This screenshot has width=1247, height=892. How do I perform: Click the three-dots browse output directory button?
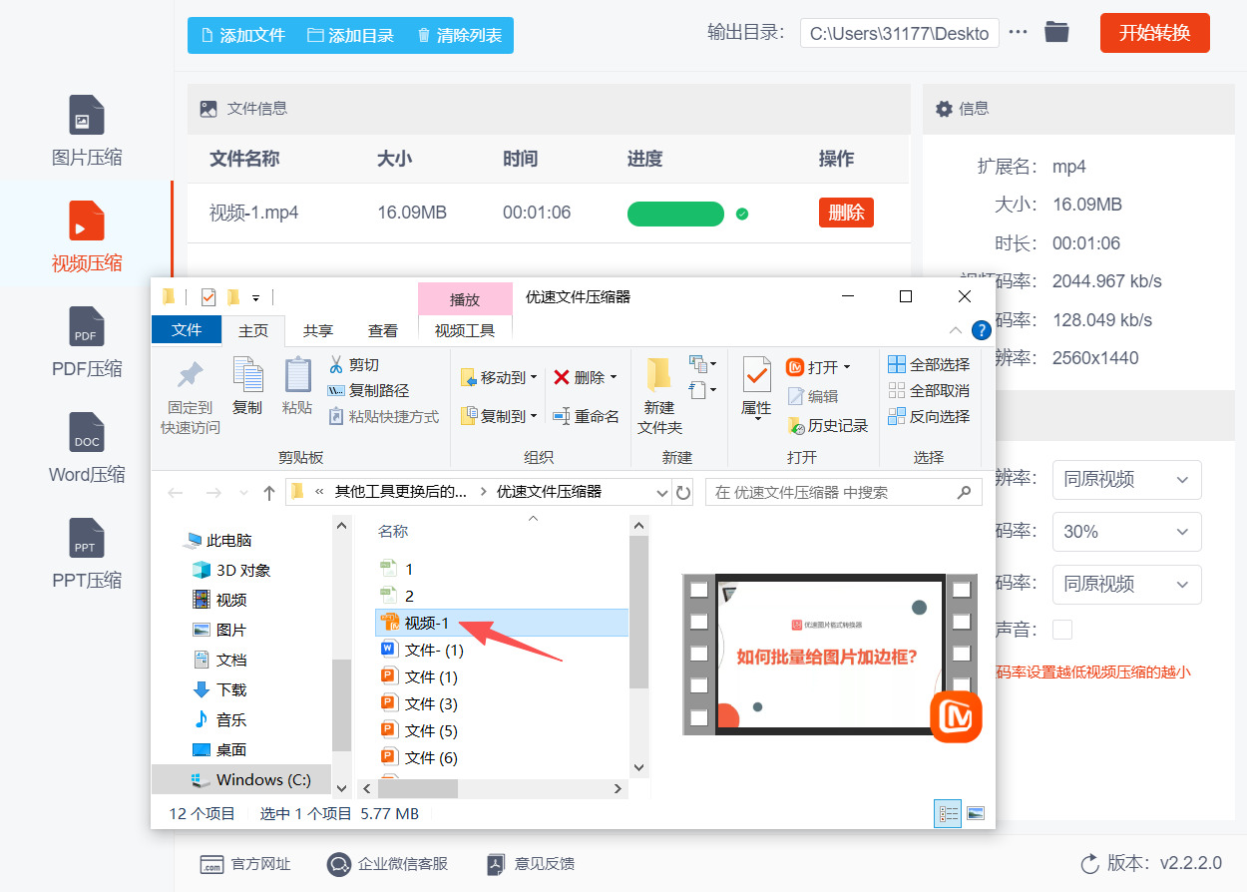(x=1018, y=32)
